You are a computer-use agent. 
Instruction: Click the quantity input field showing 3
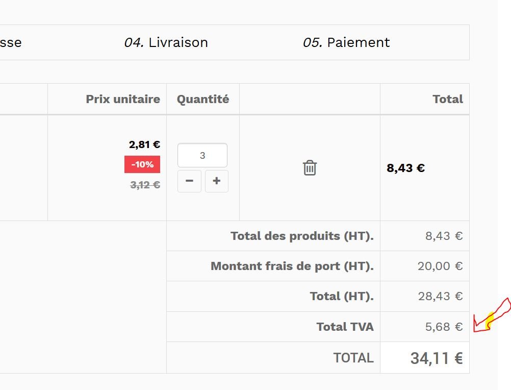(x=202, y=155)
